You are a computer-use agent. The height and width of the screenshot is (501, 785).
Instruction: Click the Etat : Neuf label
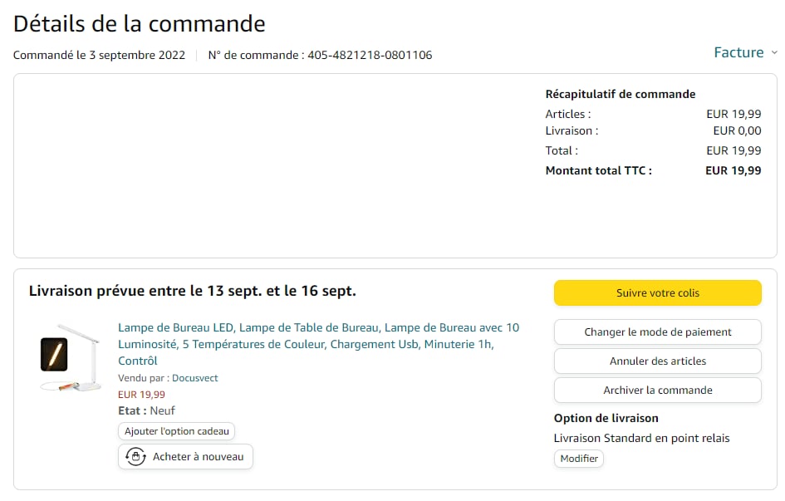tap(146, 410)
